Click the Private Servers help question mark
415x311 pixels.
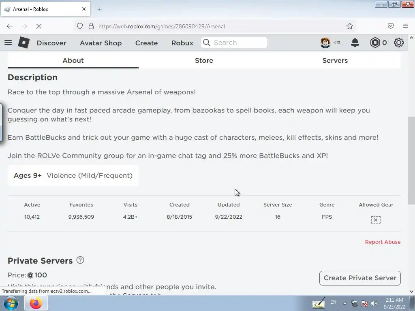(x=80, y=260)
